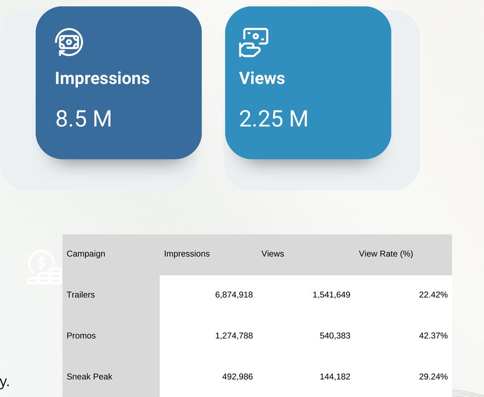Select the Promos row label
This screenshot has width=484, height=397.
tap(81, 336)
